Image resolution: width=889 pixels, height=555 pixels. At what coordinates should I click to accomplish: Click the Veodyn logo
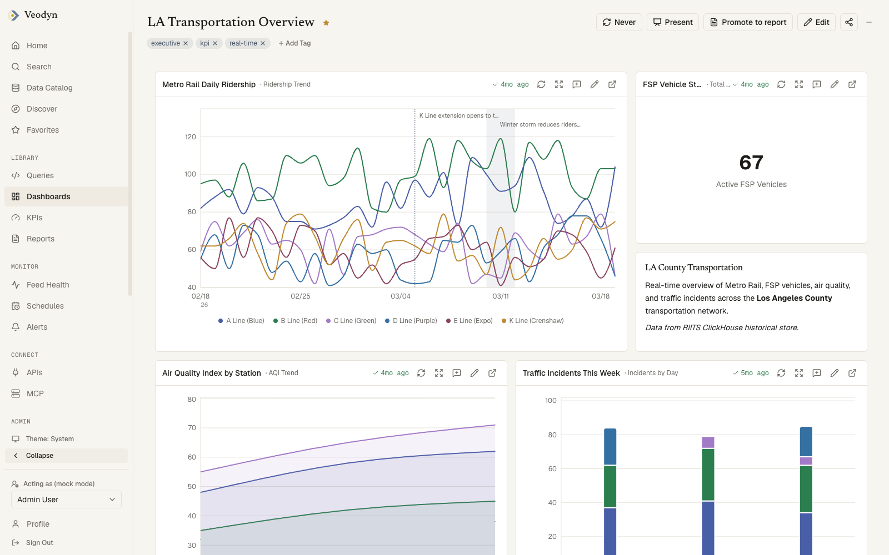pos(33,15)
